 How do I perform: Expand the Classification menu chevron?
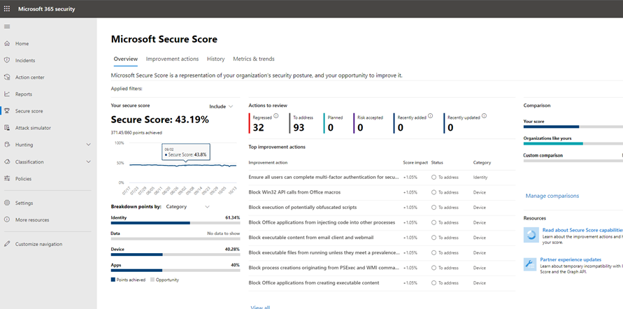[x=88, y=162]
